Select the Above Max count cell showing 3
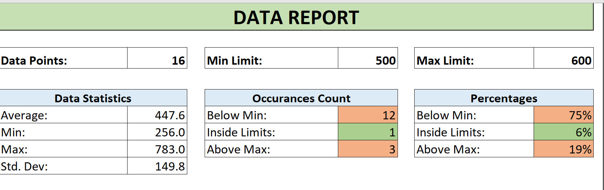The height and width of the screenshot is (190, 604). coord(367,149)
